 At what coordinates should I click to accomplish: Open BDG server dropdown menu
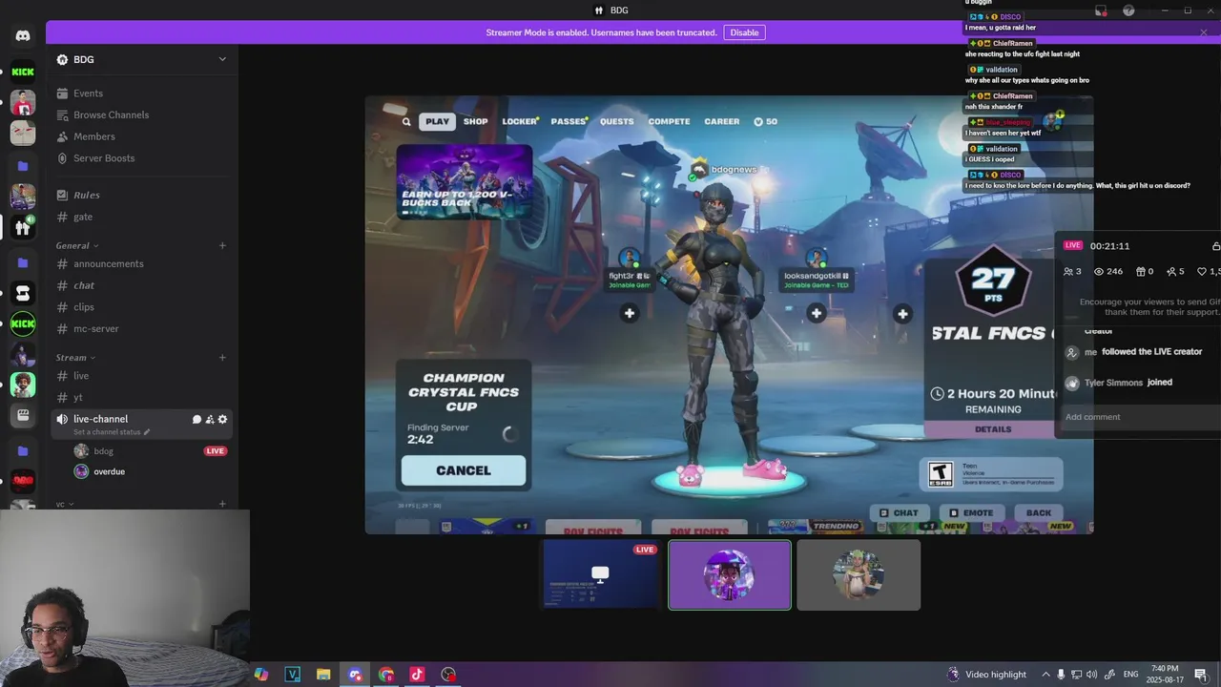(222, 59)
